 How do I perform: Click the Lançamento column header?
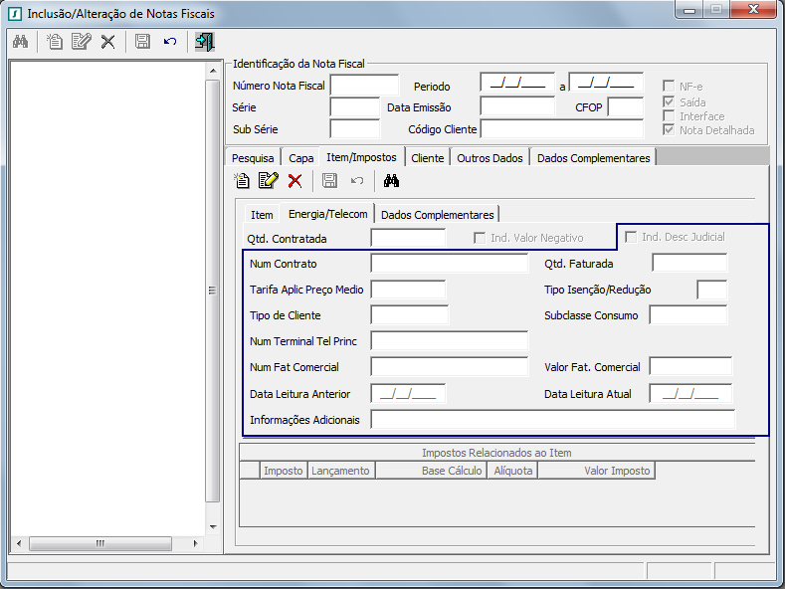coord(340,471)
